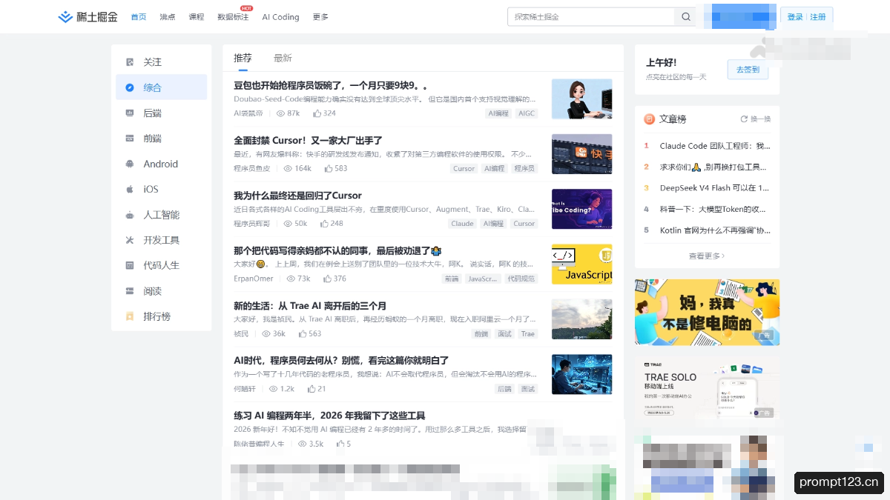This screenshot has height=500, width=890.
Task: Open the 后端 category in the sidebar
Action: tap(161, 113)
